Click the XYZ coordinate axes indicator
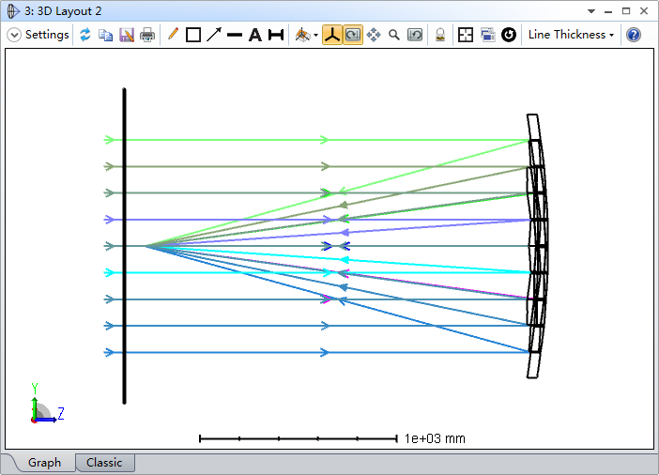This screenshot has height=475, width=659. [42, 406]
